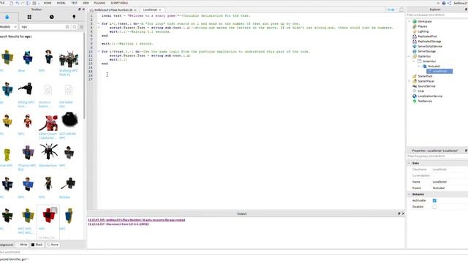Image resolution: width=468 pixels, height=263 pixels.
Task: Fold the second for loop at line 10
Action: click(99, 52)
